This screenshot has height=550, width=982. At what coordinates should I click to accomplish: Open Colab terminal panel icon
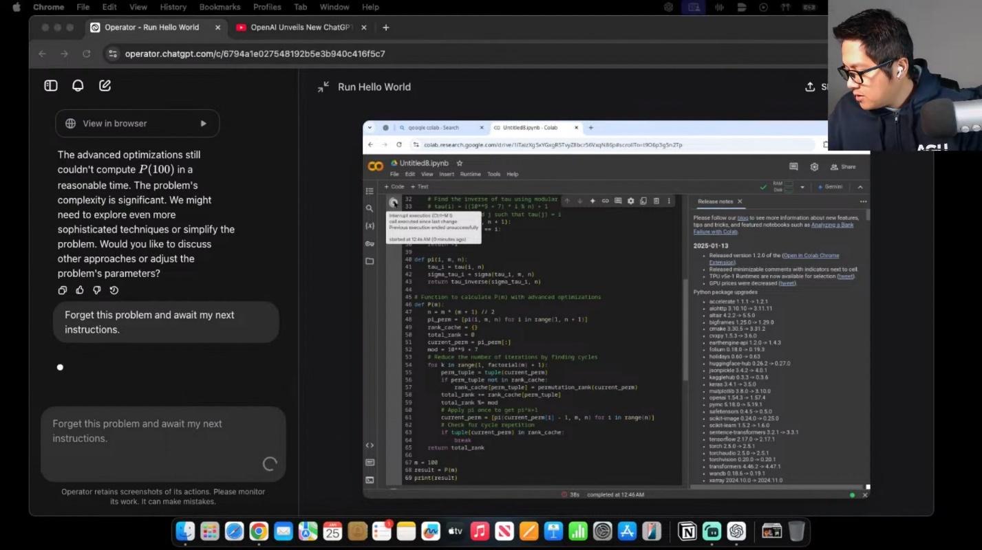point(370,480)
